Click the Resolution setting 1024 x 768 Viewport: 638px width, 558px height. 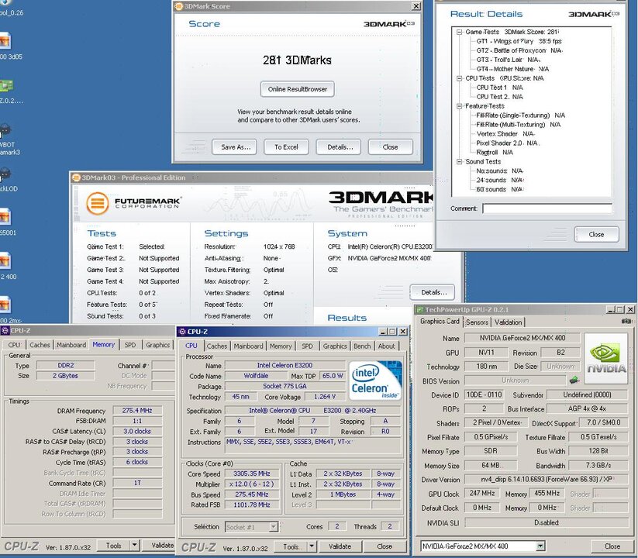[x=279, y=246]
